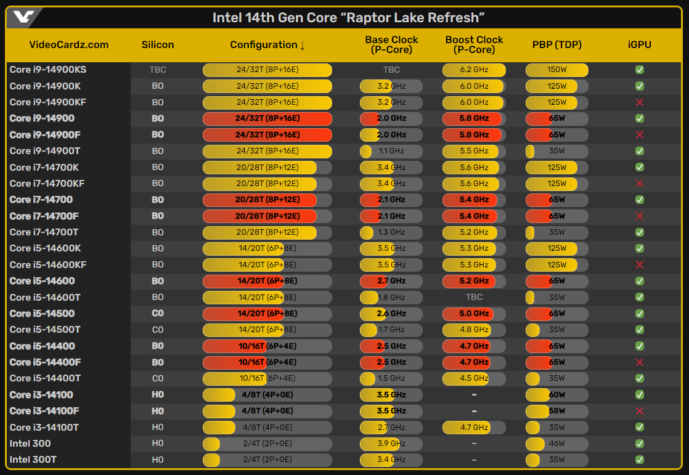Click the 4.7 GHz boost clock for i3-14100T
The height and width of the screenshot is (475, 689).
[474, 427]
